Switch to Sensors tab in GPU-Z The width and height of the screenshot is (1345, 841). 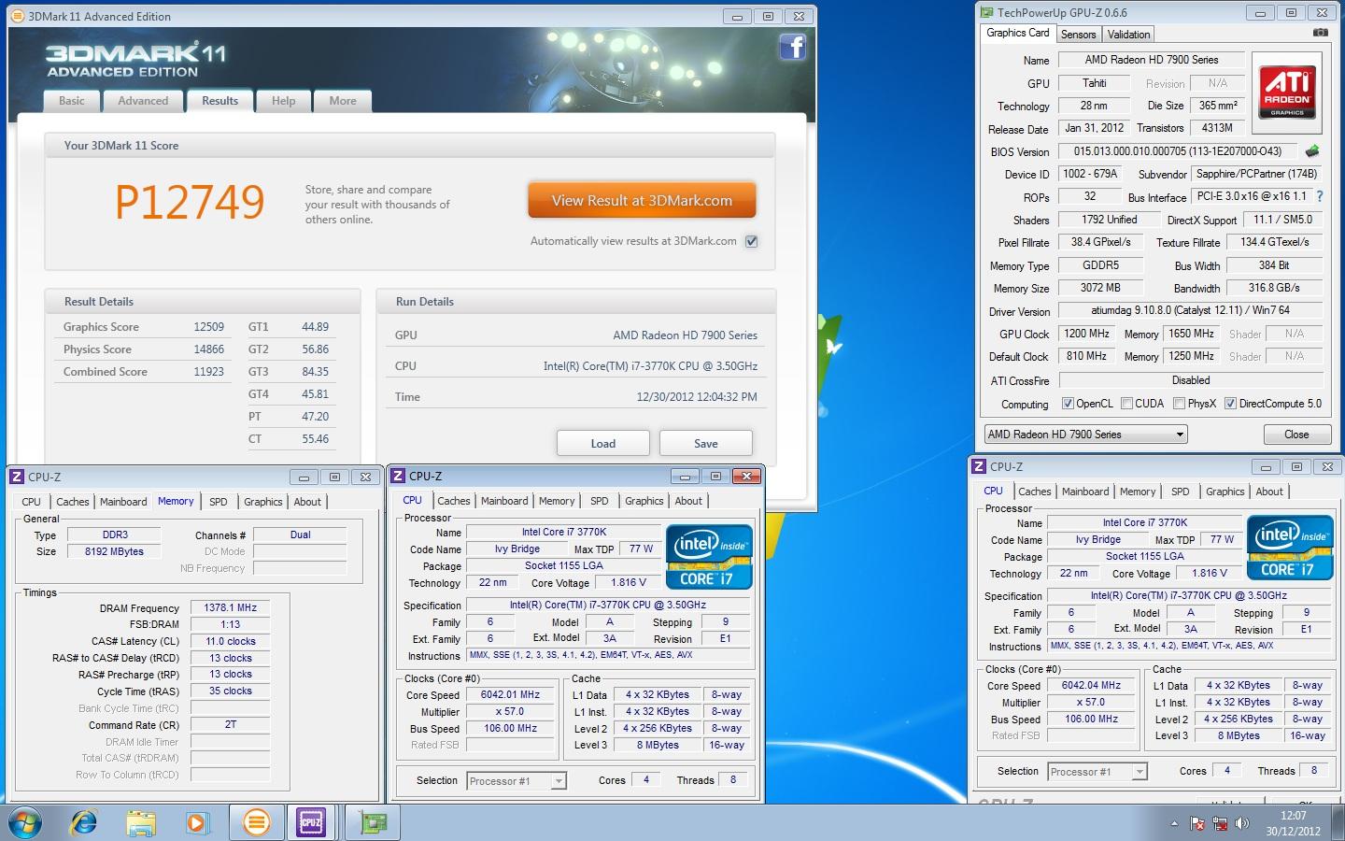pyautogui.click(x=1078, y=35)
